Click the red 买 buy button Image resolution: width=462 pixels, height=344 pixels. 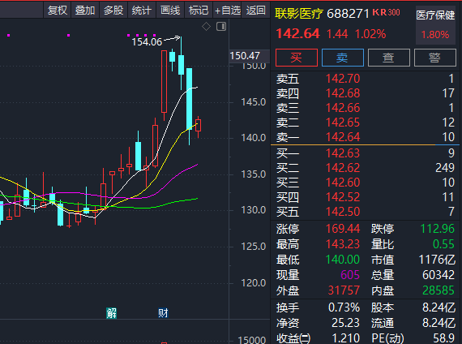[x=296, y=58]
